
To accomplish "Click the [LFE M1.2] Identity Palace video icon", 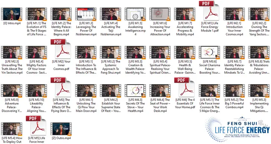I will [x=61, y=14].
